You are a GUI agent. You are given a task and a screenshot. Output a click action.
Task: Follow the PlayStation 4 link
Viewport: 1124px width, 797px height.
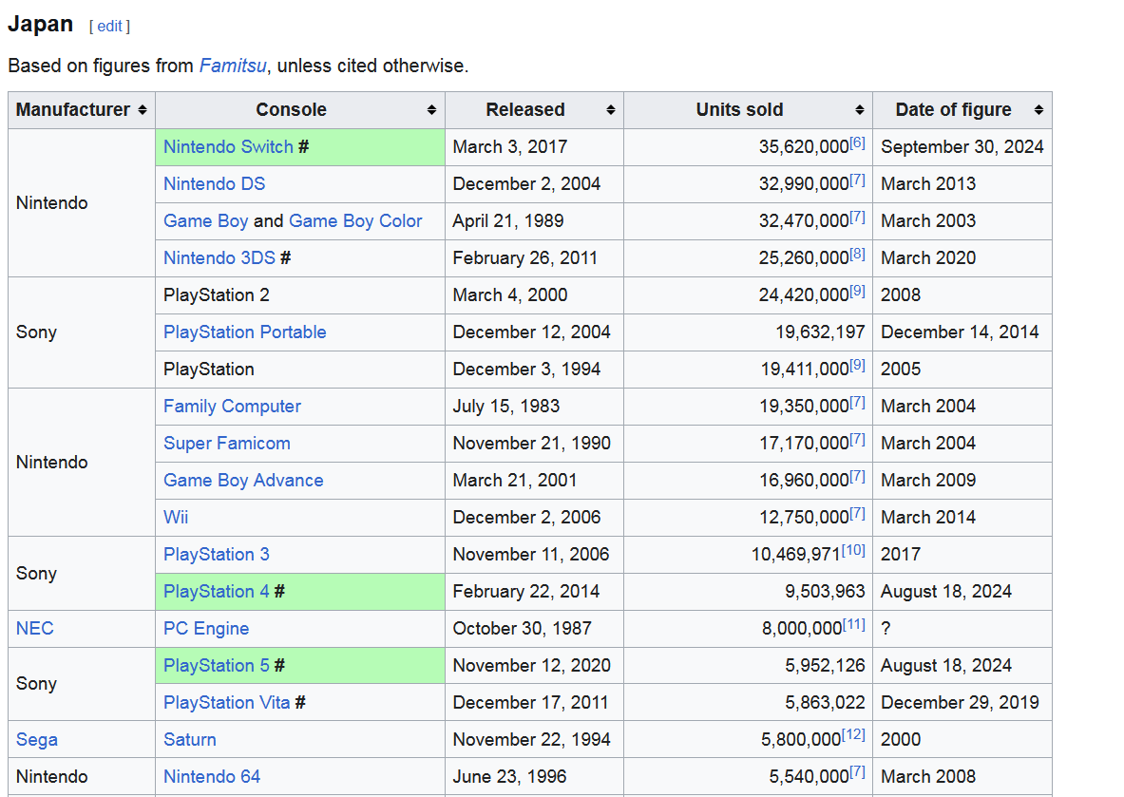point(217,592)
